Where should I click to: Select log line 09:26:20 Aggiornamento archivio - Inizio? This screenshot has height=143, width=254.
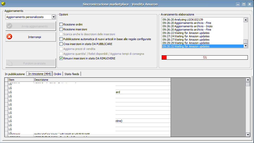203,26
